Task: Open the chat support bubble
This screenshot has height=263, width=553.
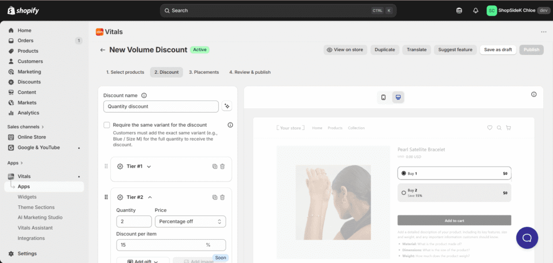Action: coord(527,238)
